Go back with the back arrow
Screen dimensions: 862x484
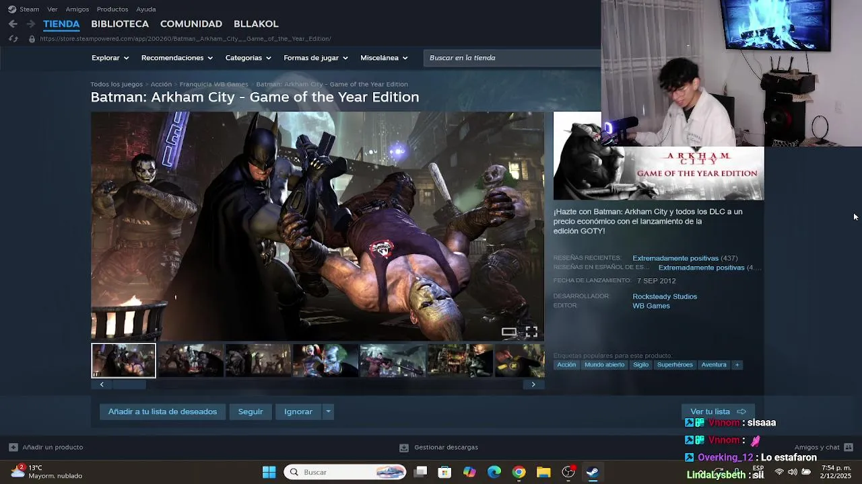point(13,24)
